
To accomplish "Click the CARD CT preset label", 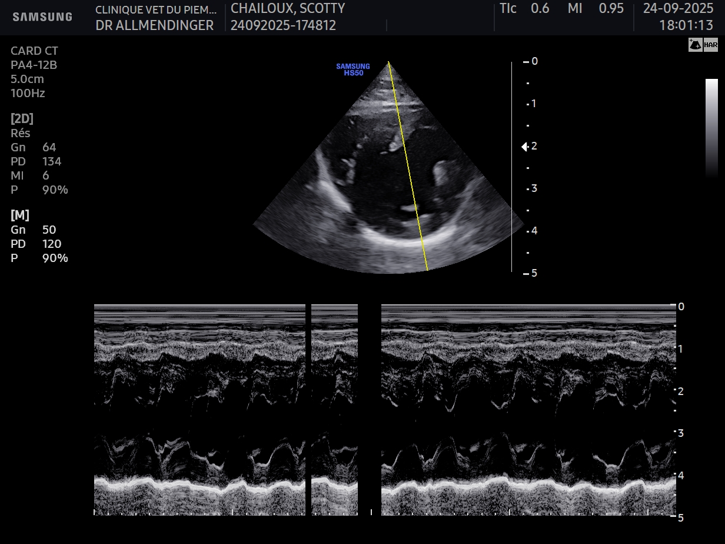I will click(34, 51).
